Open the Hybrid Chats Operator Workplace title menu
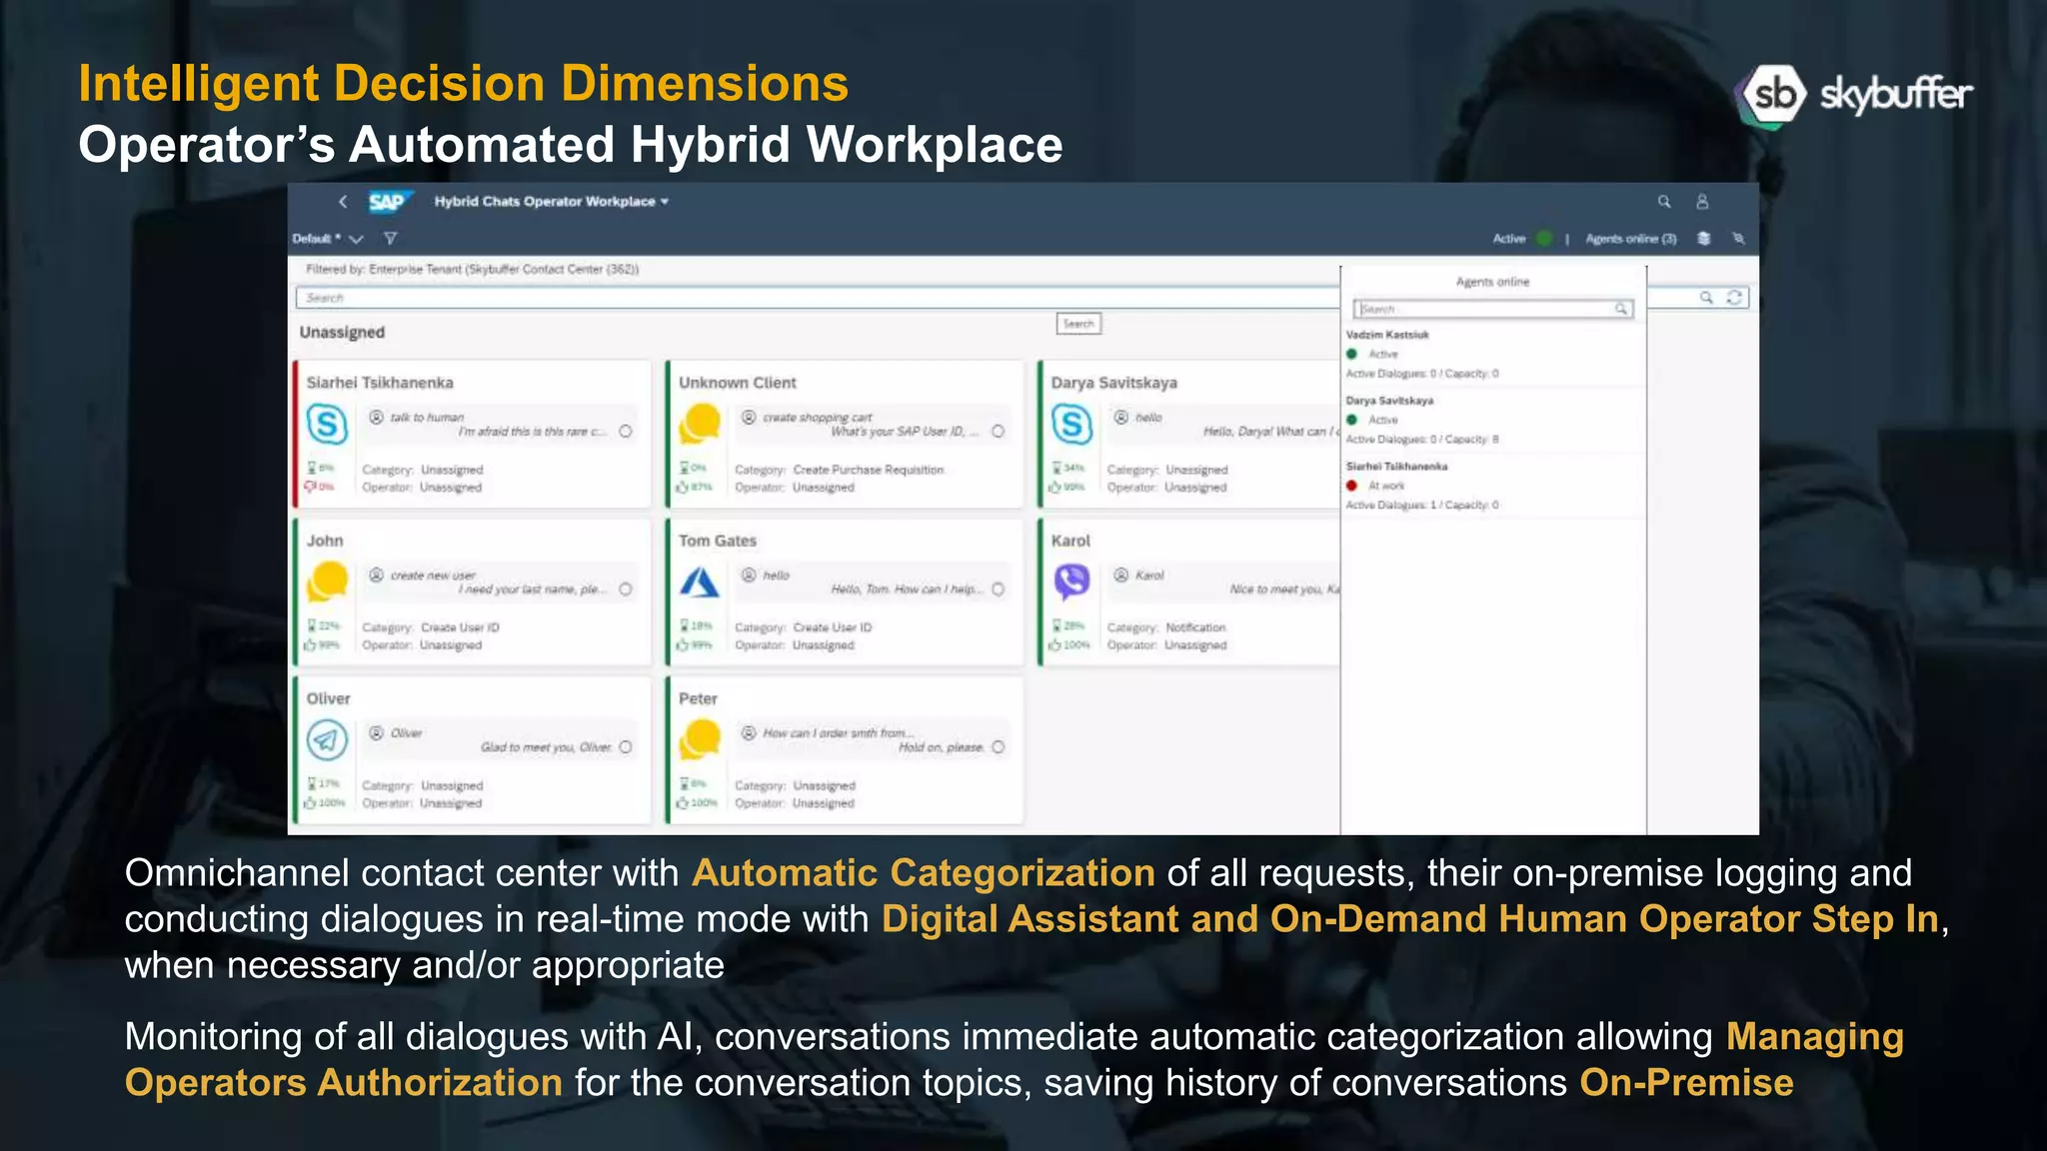The width and height of the screenshot is (2047, 1151). [551, 202]
